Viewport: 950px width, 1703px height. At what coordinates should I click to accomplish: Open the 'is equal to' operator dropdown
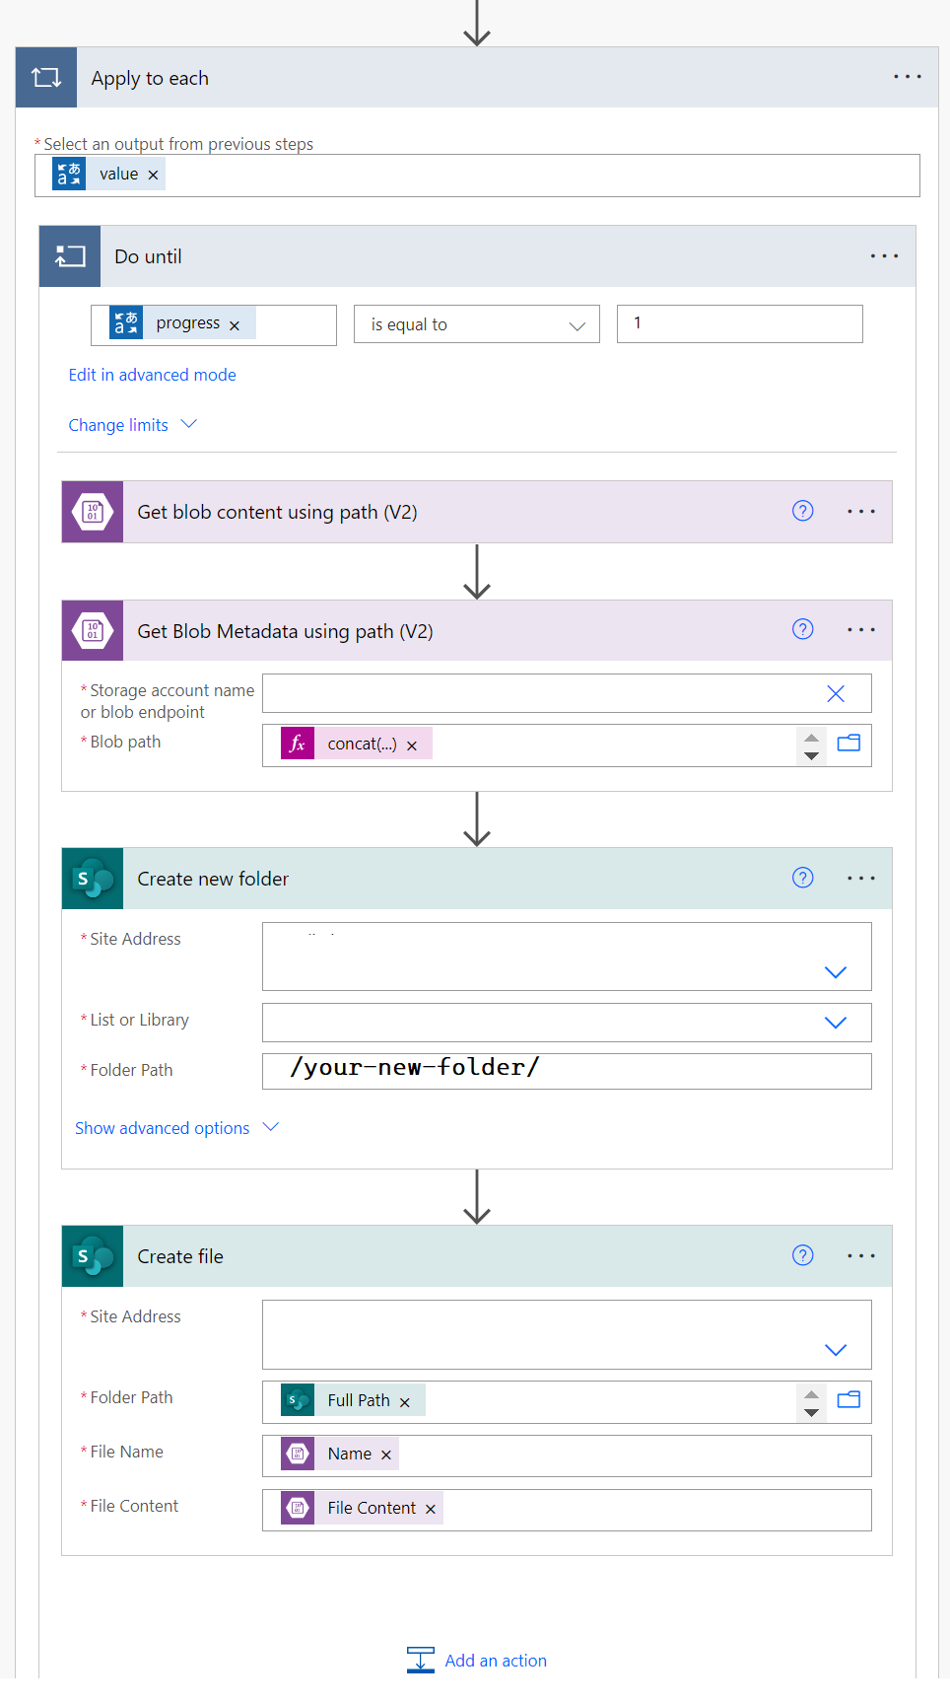pyautogui.click(x=477, y=324)
